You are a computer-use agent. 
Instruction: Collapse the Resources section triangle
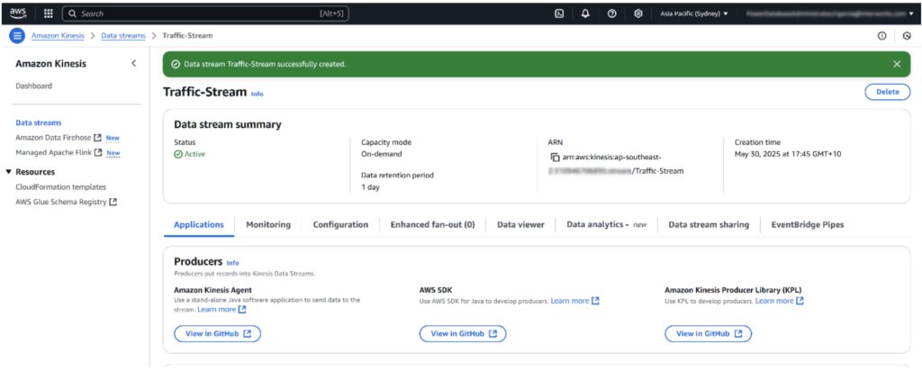coord(8,172)
